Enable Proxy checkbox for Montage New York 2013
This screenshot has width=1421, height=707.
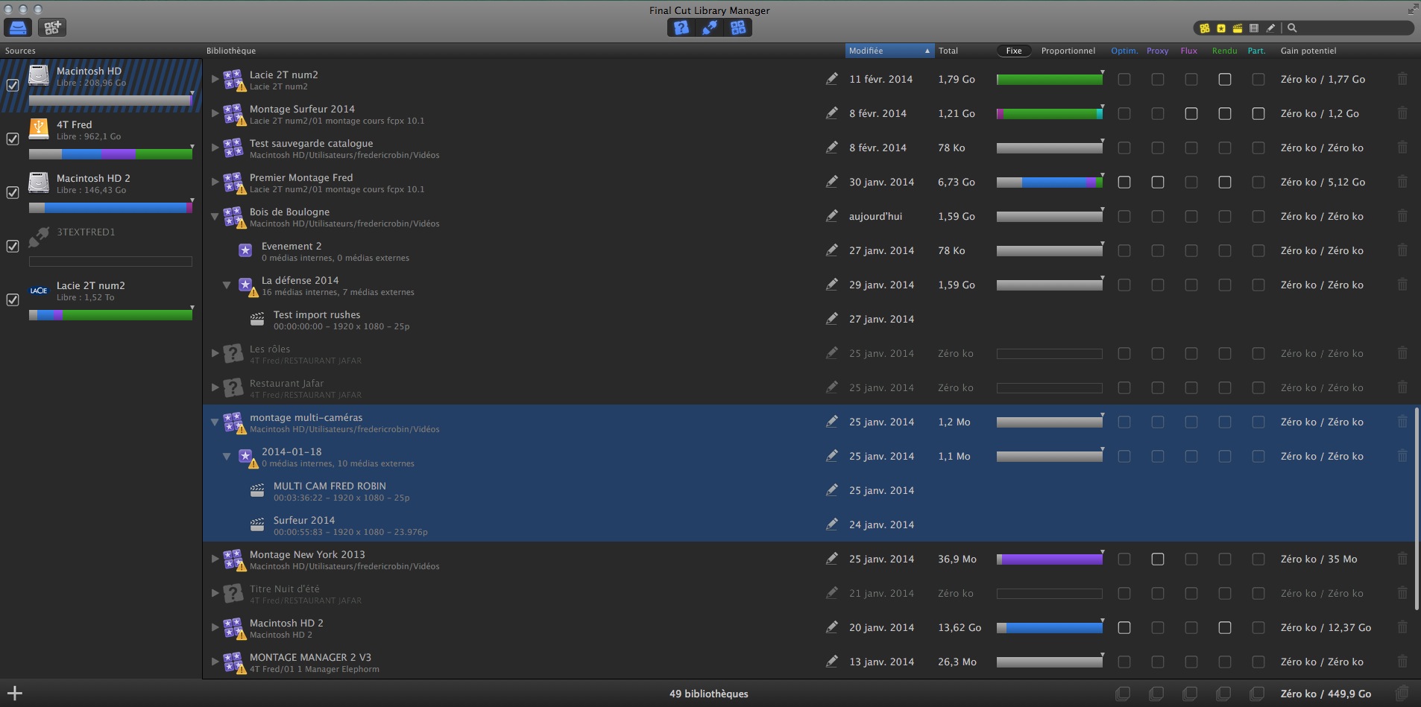[x=1157, y=559]
